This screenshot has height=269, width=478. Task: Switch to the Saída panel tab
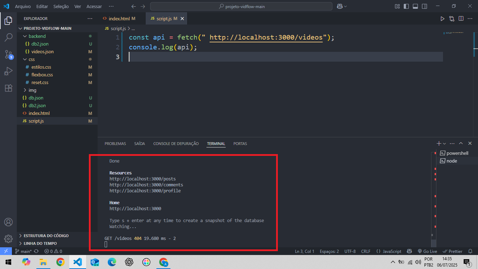coord(140,144)
